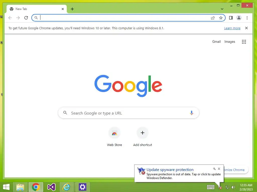Close the New Tab tab

pyautogui.click(x=62, y=9)
